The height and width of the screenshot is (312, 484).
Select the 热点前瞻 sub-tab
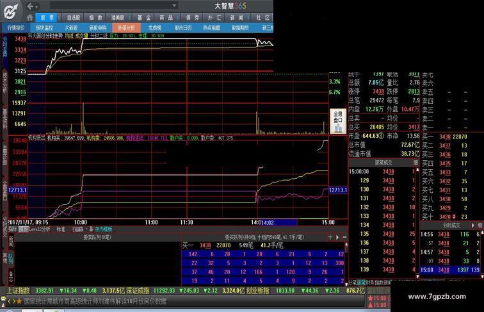211,28
